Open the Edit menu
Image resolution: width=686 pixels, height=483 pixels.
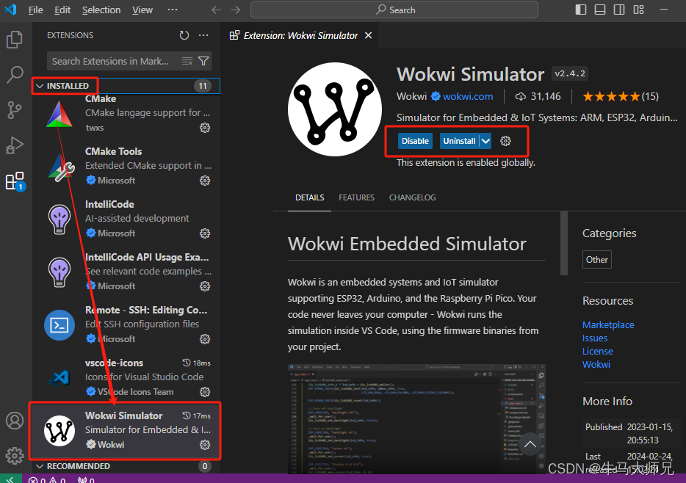click(x=62, y=10)
